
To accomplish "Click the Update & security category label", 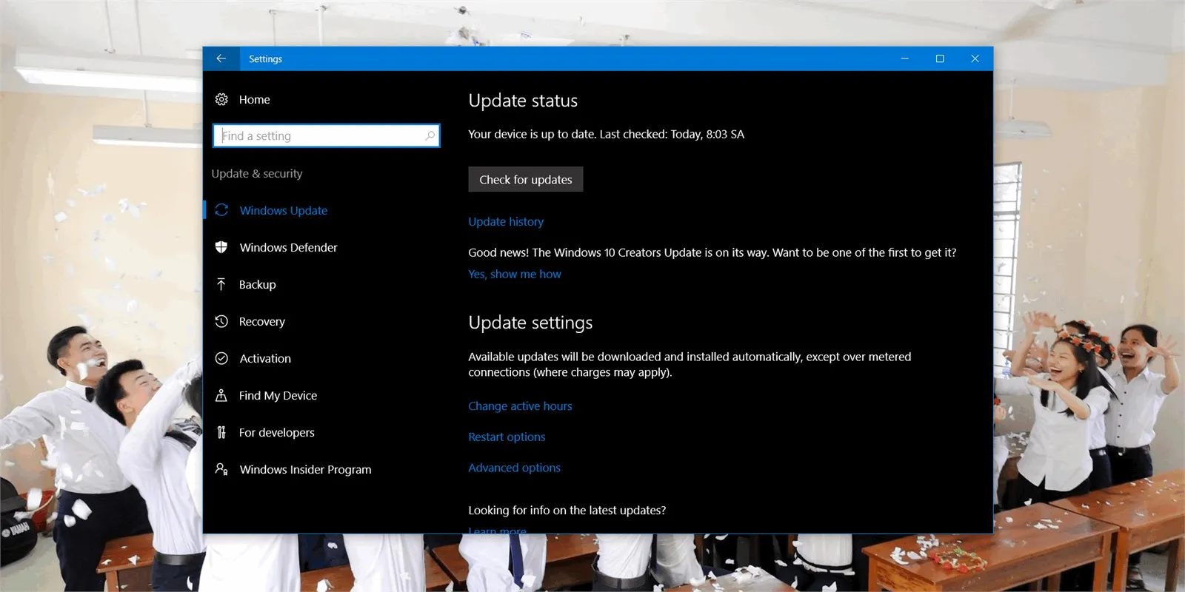I will point(257,173).
